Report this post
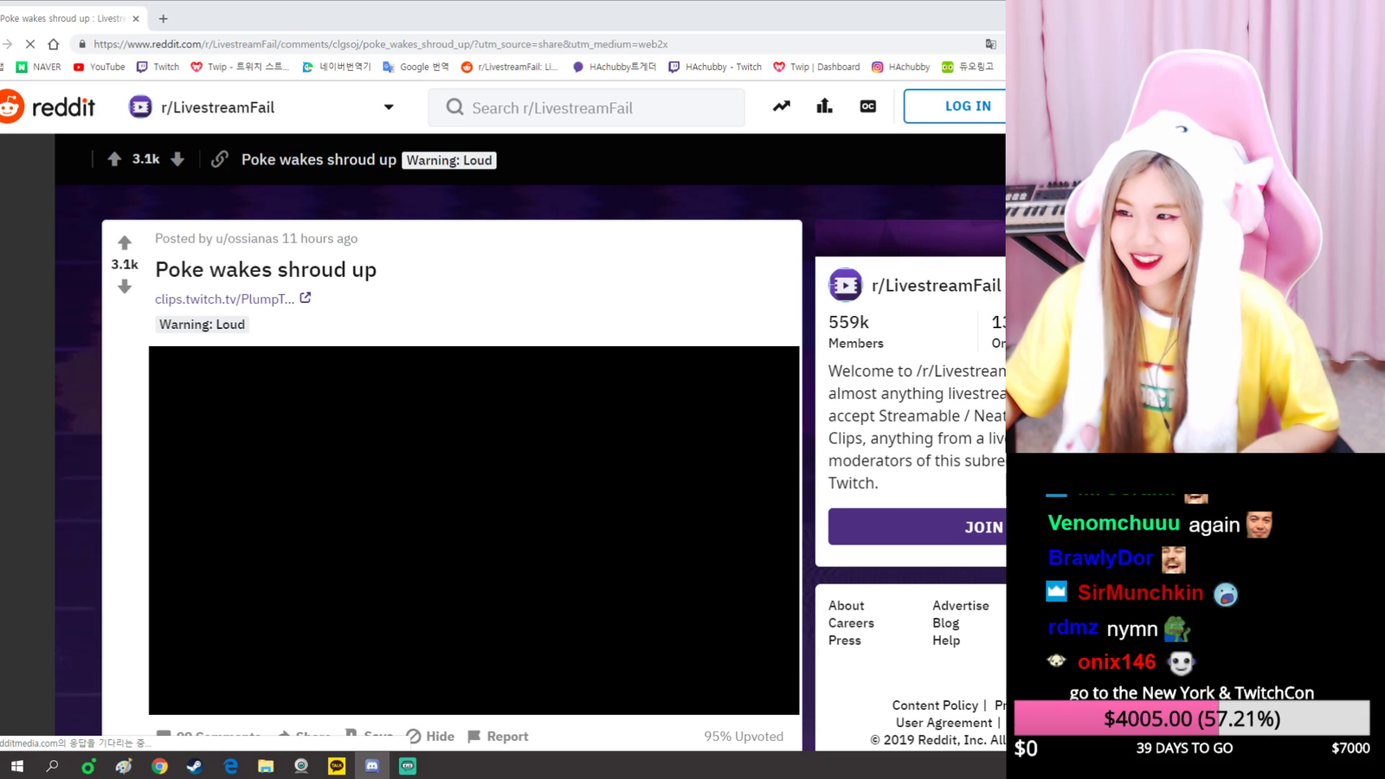The image size is (1385, 779). pos(498,737)
